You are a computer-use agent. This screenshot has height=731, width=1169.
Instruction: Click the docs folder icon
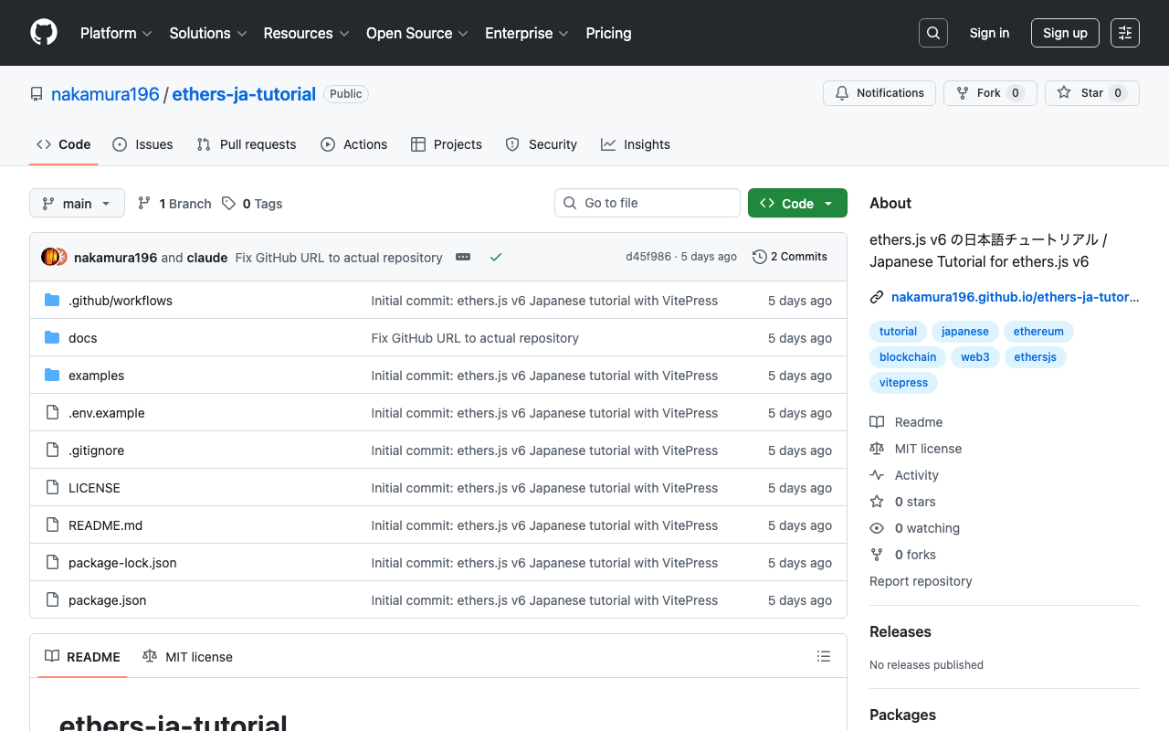tap(52, 337)
